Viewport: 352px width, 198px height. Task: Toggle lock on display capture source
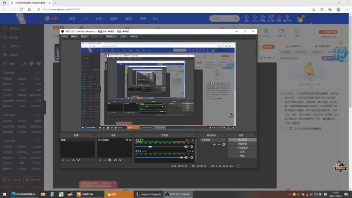click(130, 140)
